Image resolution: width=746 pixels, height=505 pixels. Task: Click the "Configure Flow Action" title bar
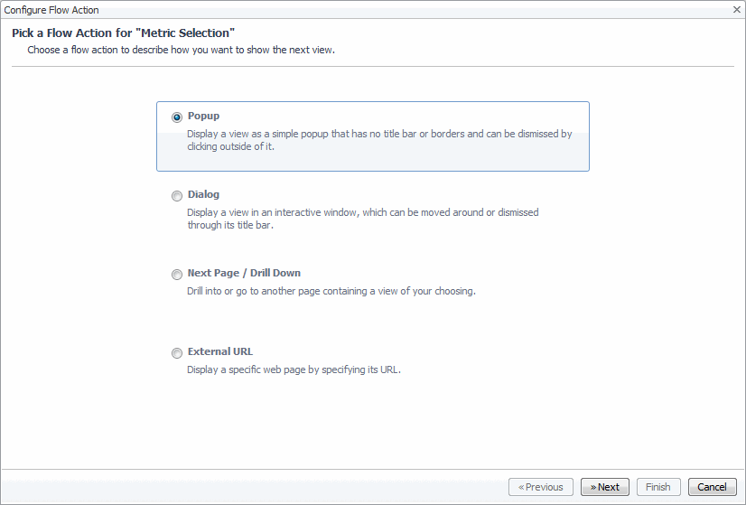click(x=52, y=10)
